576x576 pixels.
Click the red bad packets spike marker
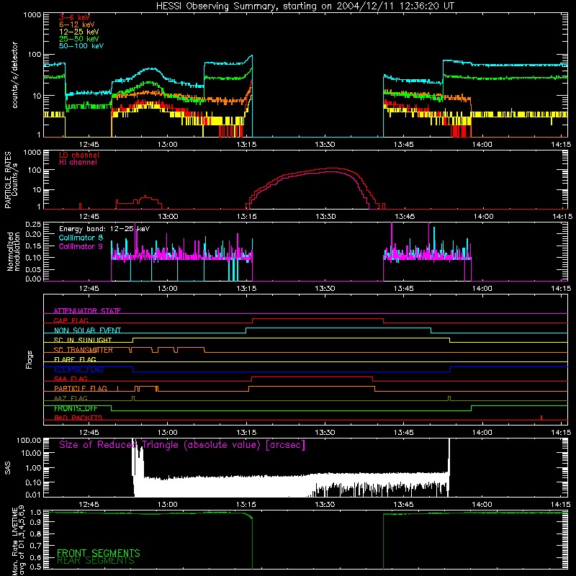(x=541, y=418)
